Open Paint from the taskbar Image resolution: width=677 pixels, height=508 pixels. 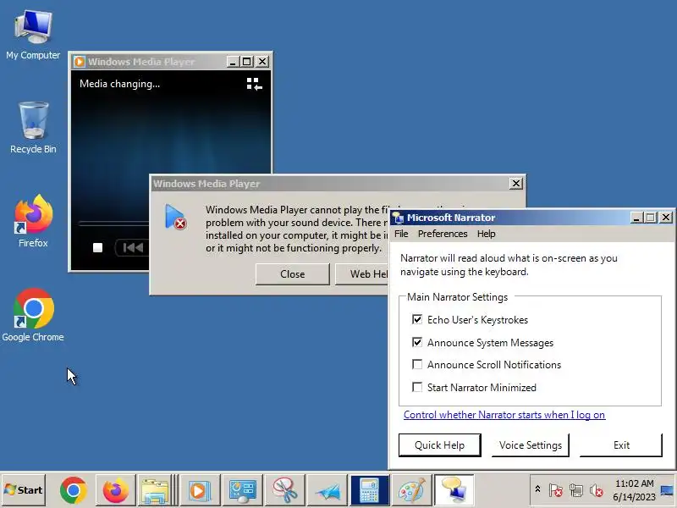412,490
